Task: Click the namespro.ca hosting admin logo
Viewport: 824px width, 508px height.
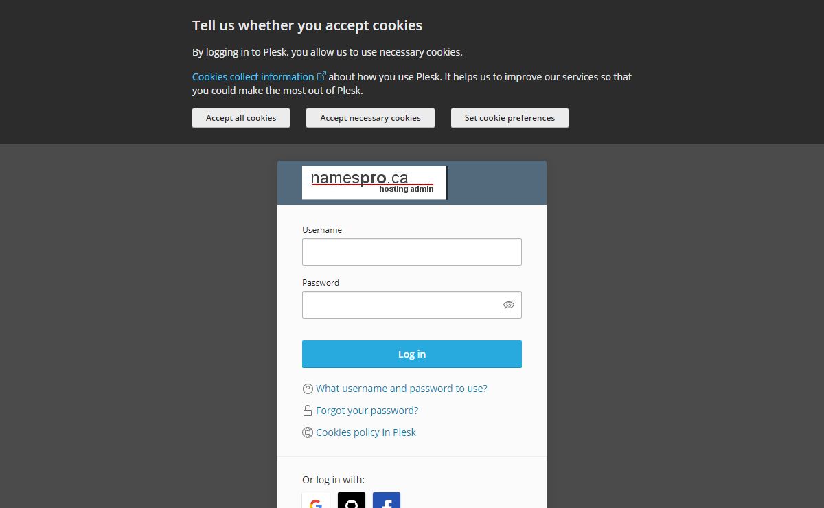Action: 374,183
